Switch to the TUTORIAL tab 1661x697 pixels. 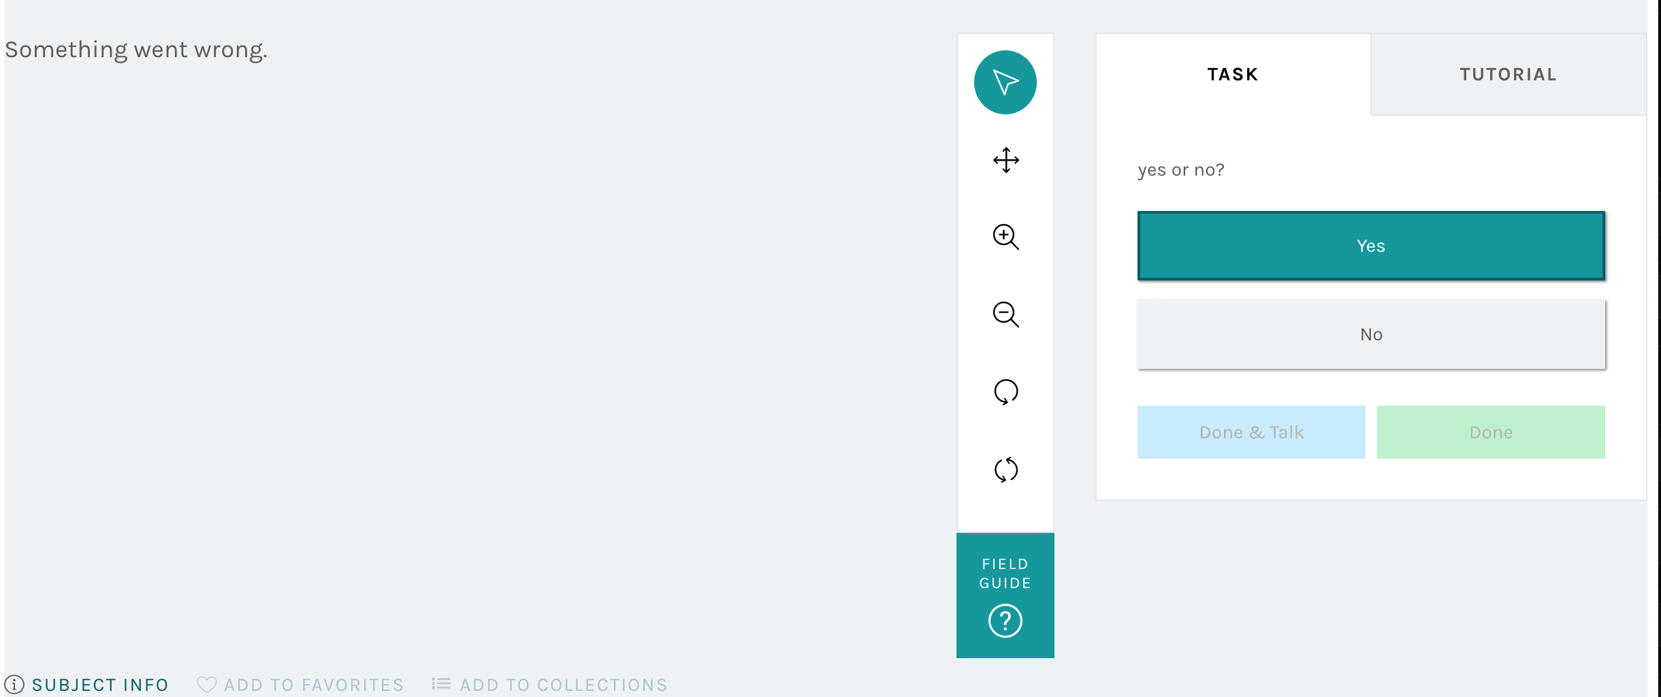click(1507, 74)
